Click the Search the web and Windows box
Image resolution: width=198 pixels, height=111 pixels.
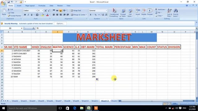coord(32,108)
